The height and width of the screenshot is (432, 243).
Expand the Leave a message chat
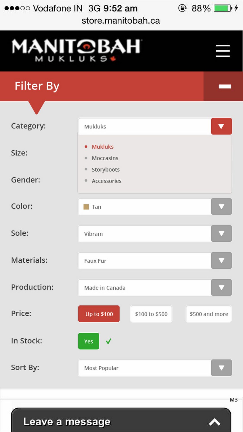click(x=214, y=422)
